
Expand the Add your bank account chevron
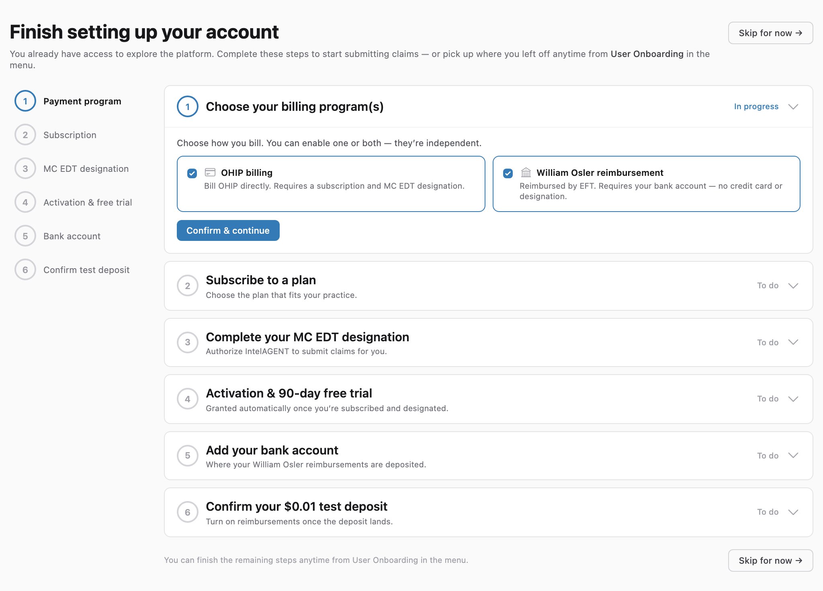793,456
